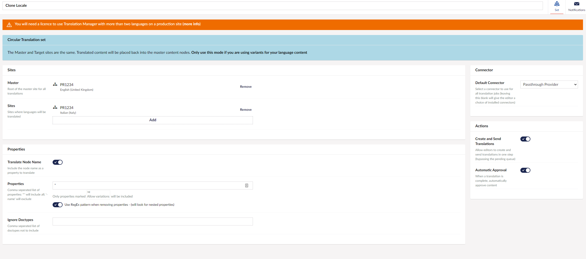Click the master site PR1234 sitemap icon
Viewport: 586px width, 259px height.
[55, 84]
